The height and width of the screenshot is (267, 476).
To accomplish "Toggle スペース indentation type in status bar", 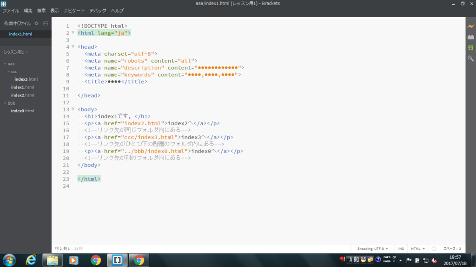I will click(450, 248).
